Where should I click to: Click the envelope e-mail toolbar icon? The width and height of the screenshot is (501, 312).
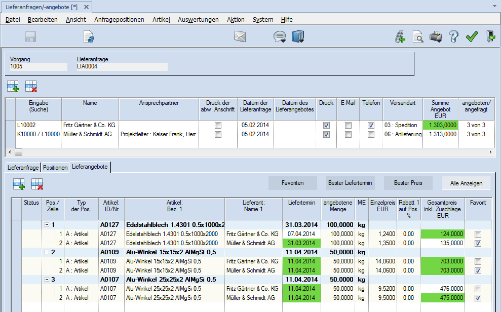point(240,36)
